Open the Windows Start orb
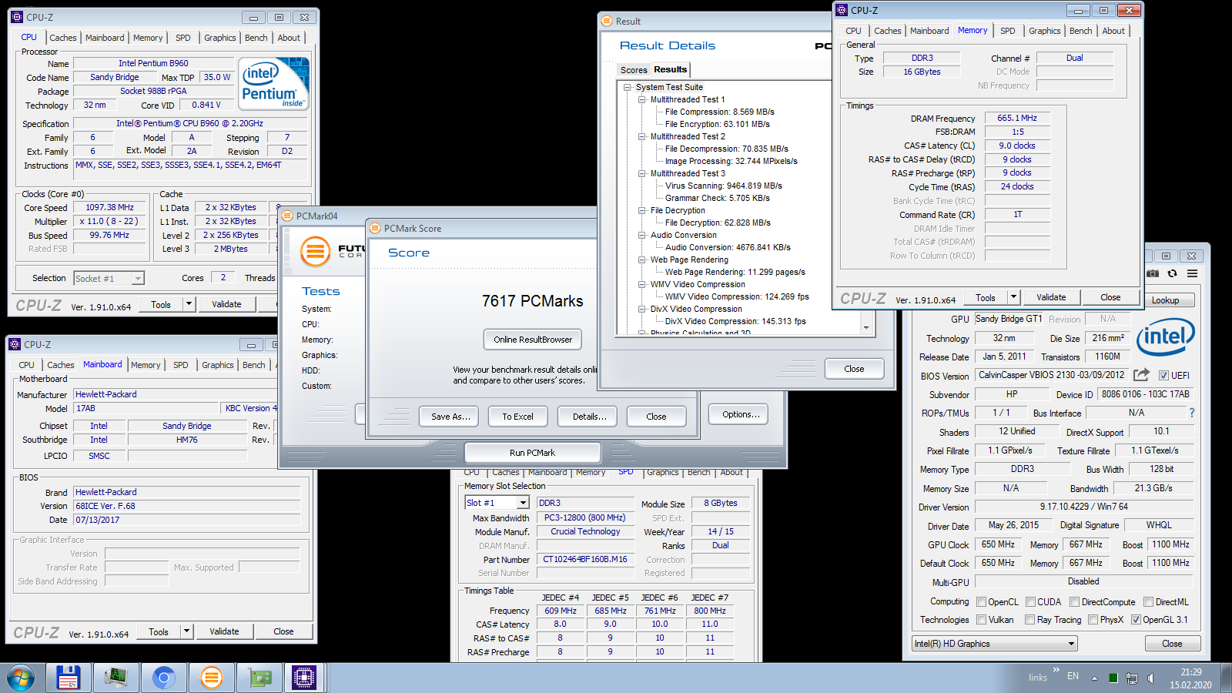1232x693 pixels. pyautogui.click(x=21, y=678)
